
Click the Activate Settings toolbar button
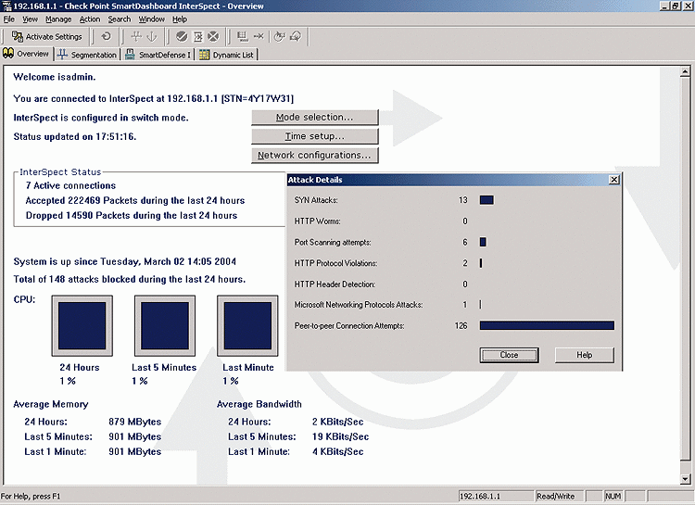click(47, 37)
